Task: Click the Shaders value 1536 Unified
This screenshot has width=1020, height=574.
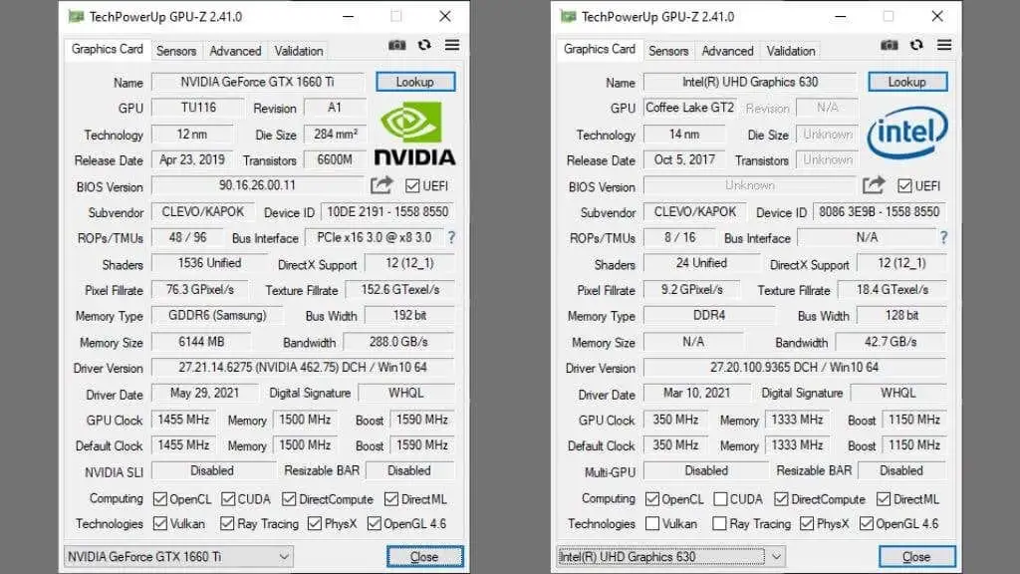Action: pos(209,263)
